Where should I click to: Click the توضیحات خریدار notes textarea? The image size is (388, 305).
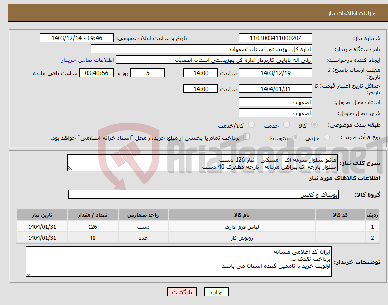(179, 262)
